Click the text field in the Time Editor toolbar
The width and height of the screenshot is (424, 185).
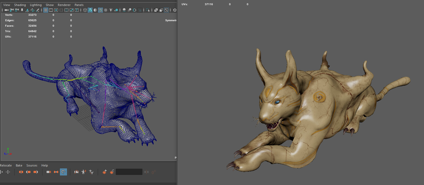point(129,172)
